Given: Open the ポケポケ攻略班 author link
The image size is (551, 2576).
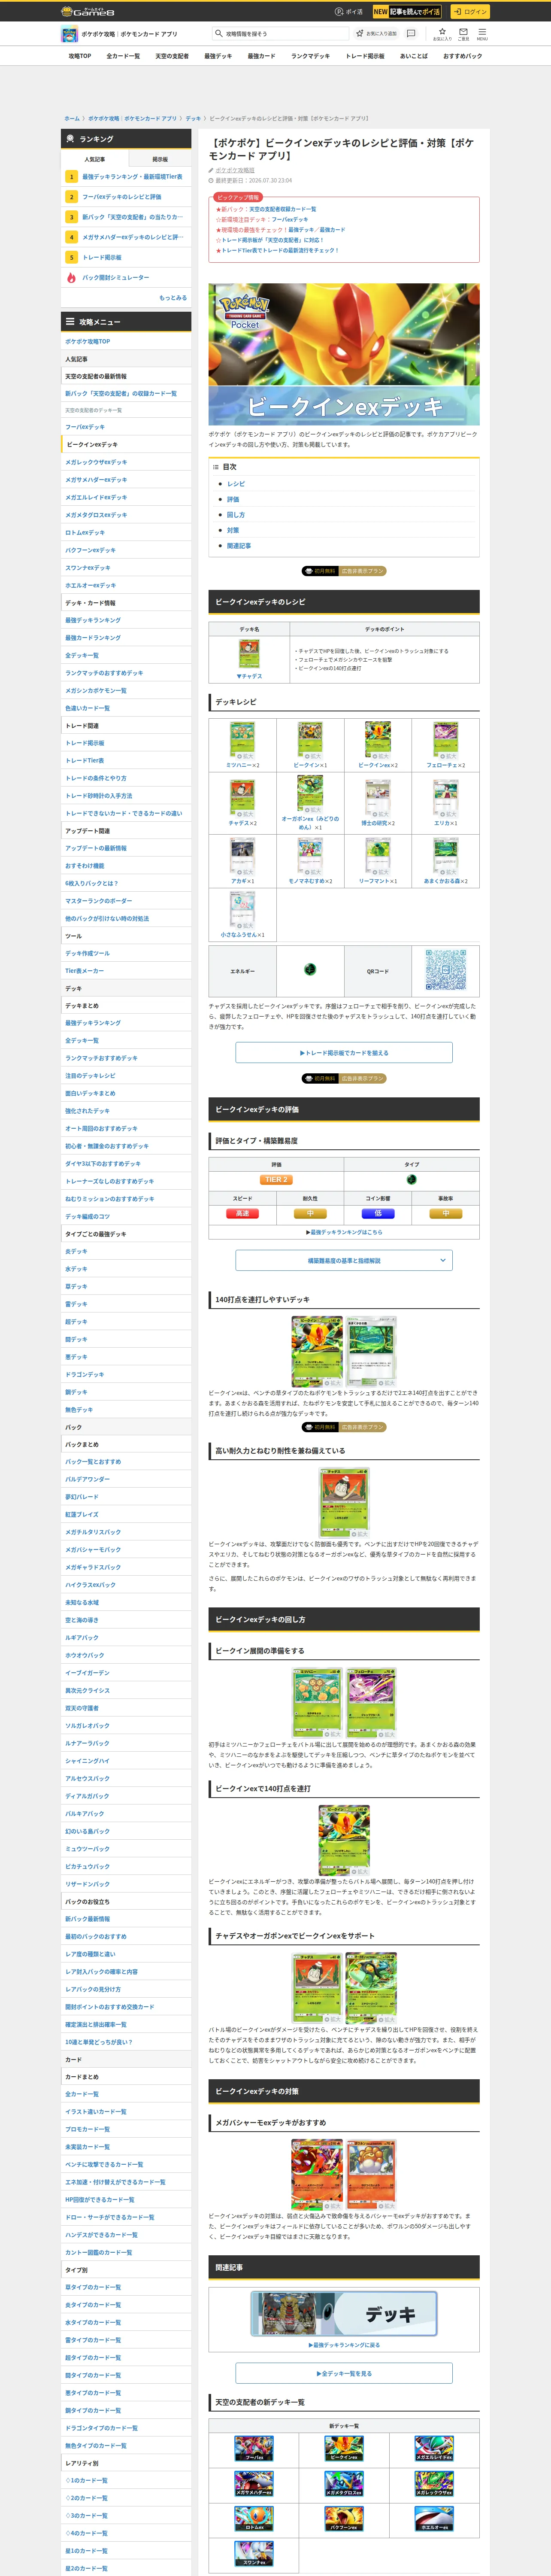Looking at the screenshot, I should [235, 170].
